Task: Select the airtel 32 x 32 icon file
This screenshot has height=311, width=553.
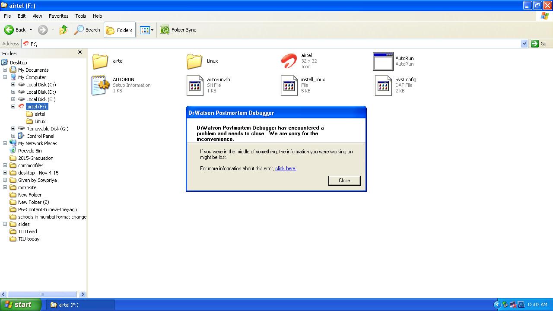Action: 289,61
